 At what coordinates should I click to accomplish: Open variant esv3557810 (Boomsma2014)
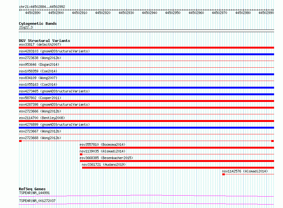click(102, 144)
